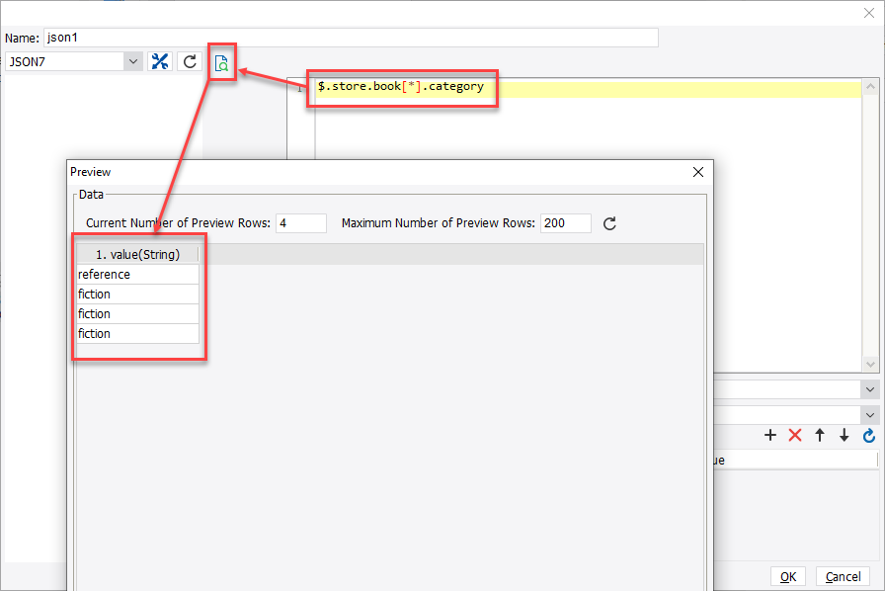This screenshot has height=591, width=885.
Task: Click the Name field containing json1
Action: click(x=346, y=37)
